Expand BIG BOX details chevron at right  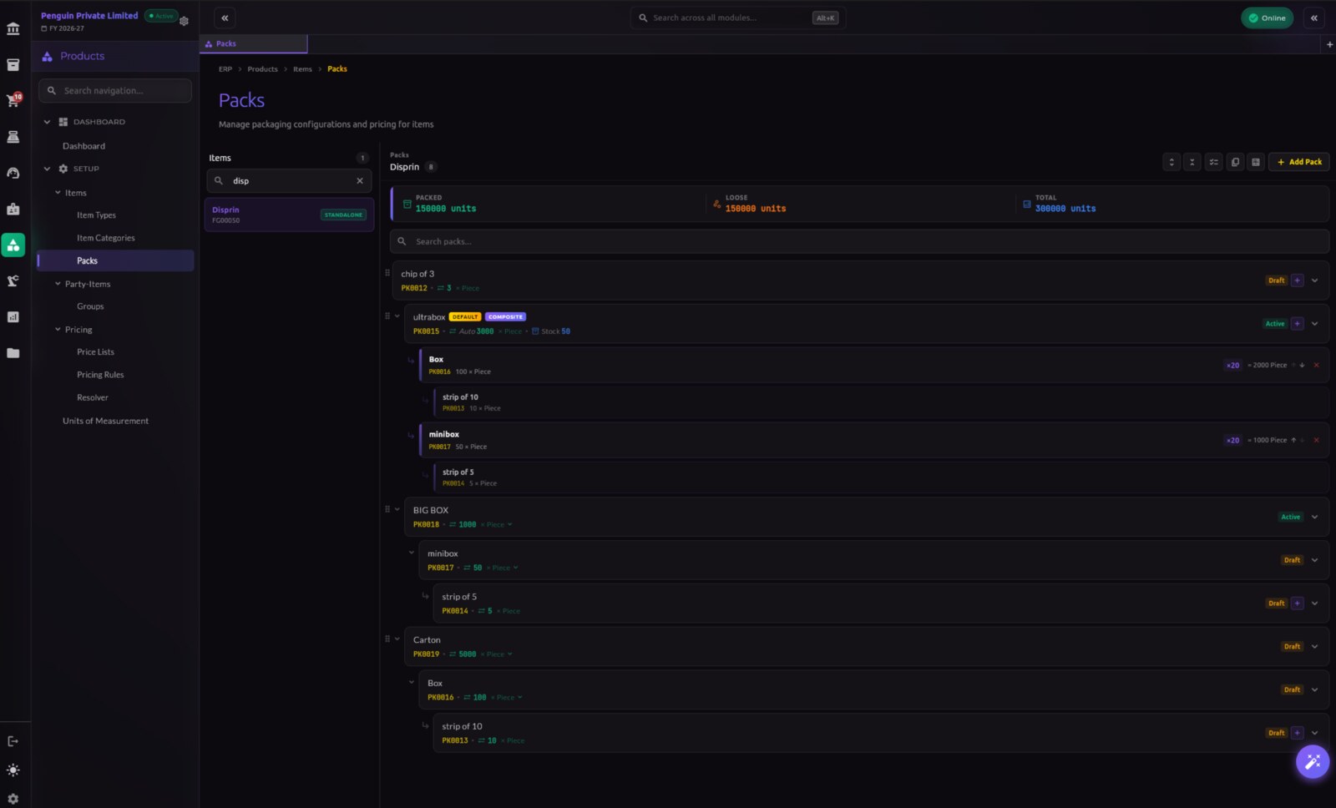click(x=1315, y=518)
